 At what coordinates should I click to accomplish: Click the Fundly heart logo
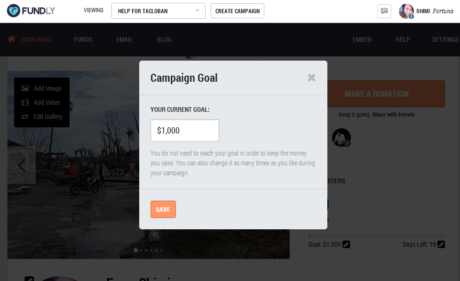click(14, 11)
